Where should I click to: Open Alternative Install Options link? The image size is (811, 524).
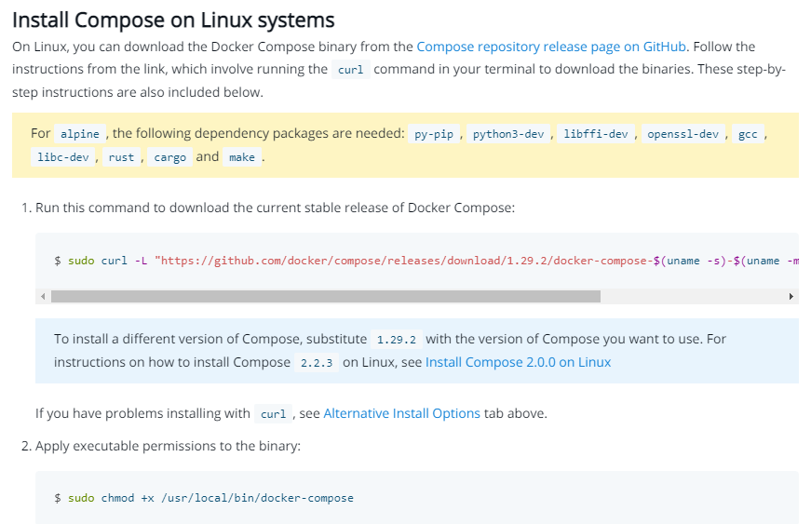point(402,413)
